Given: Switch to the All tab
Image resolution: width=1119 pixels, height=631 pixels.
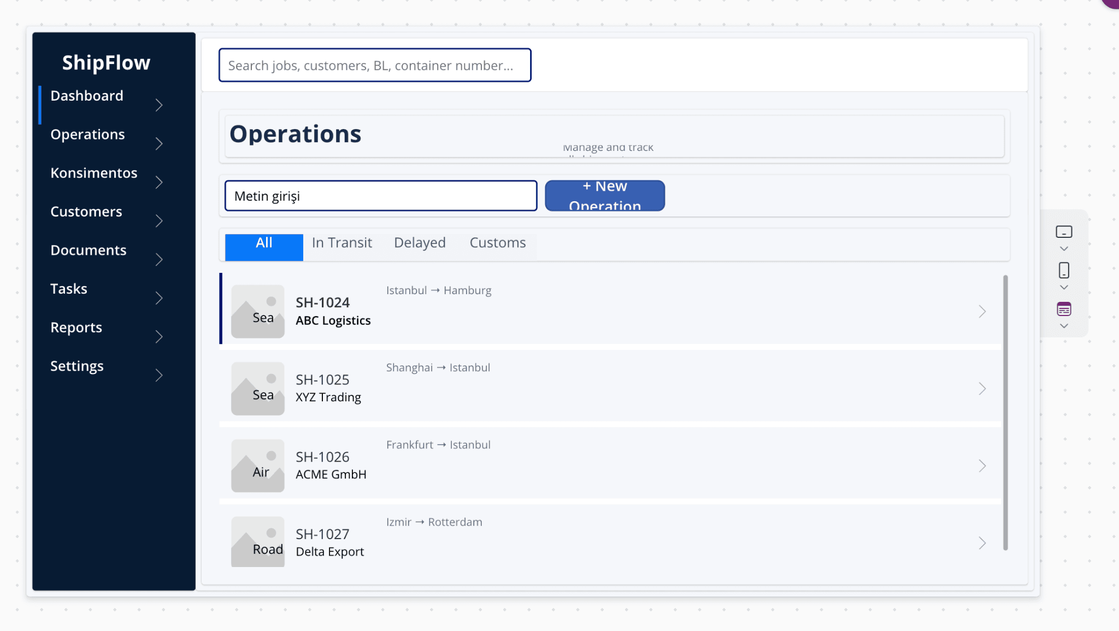Looking at the screenshot, I should tap(264, 247).
